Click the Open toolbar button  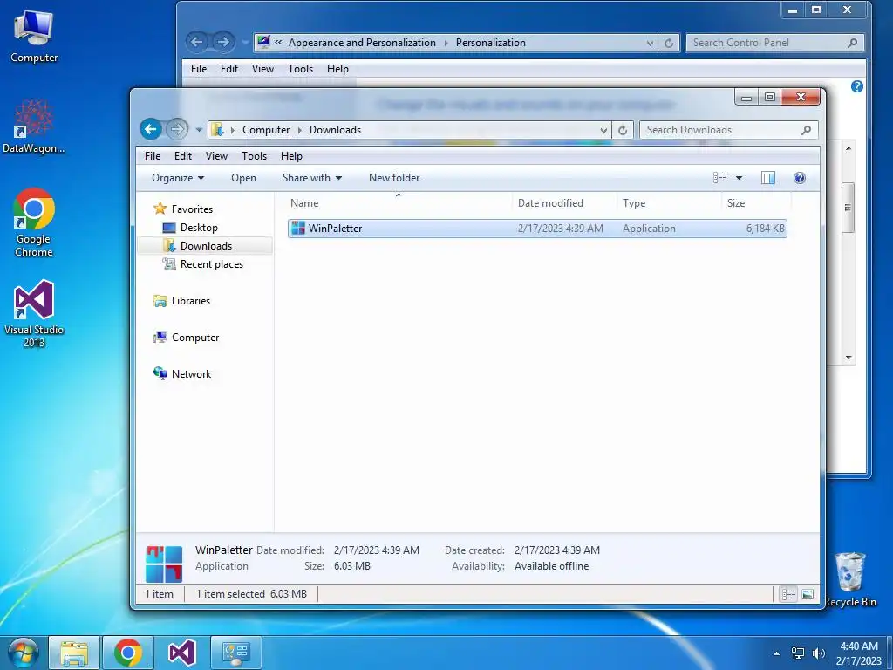click(244, 178)
